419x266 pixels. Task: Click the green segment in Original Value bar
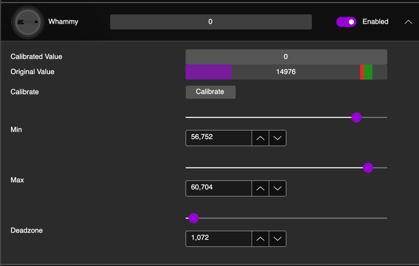[x=368, y=72]
